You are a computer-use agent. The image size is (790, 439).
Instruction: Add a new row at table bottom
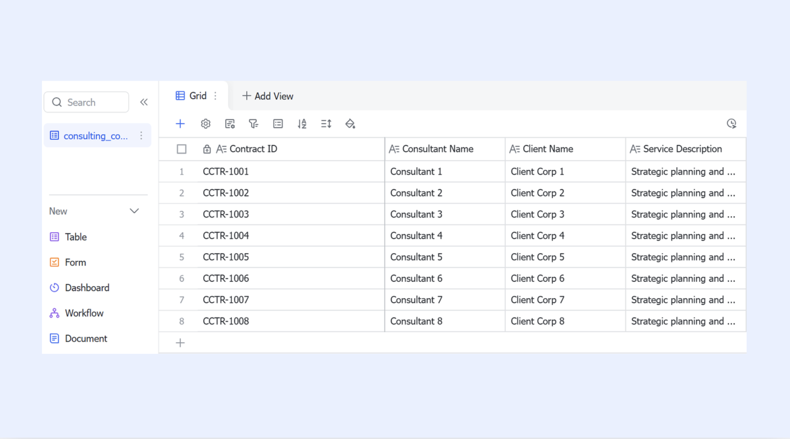[x=180, y=343]
